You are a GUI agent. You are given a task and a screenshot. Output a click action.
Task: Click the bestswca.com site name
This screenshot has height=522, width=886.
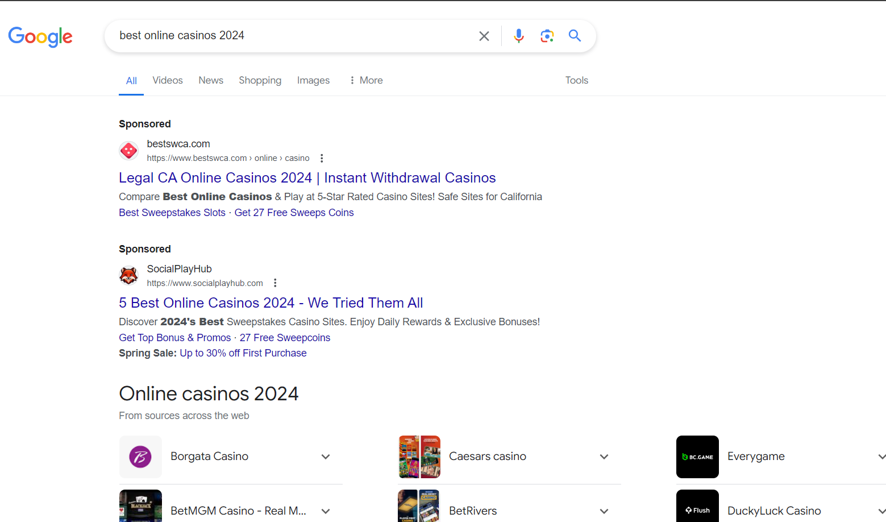tap(178, 144)
